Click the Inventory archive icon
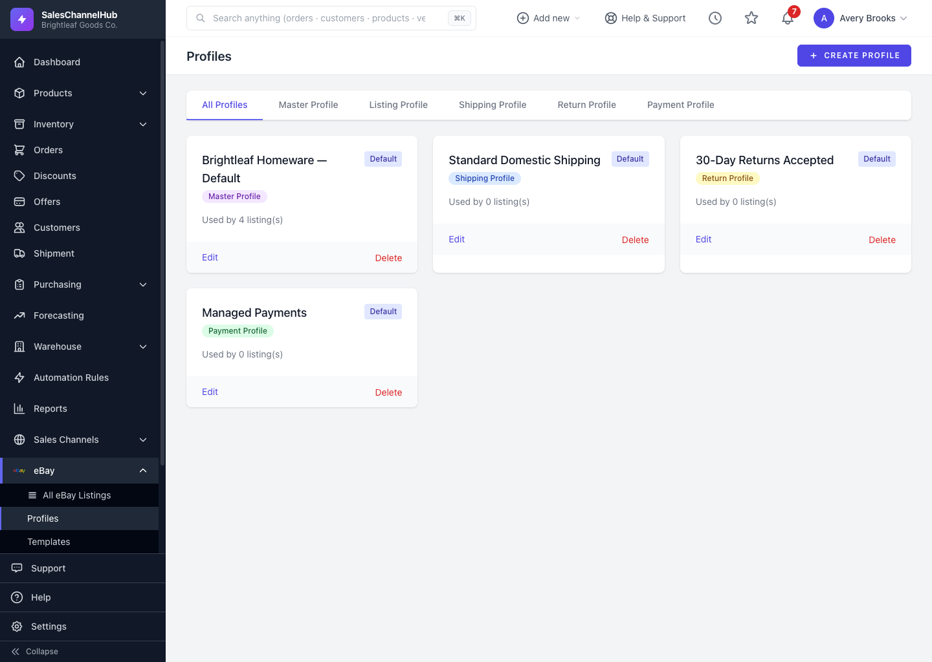The width and height of the screenshot is (932, 662). [x=19, y=124]
